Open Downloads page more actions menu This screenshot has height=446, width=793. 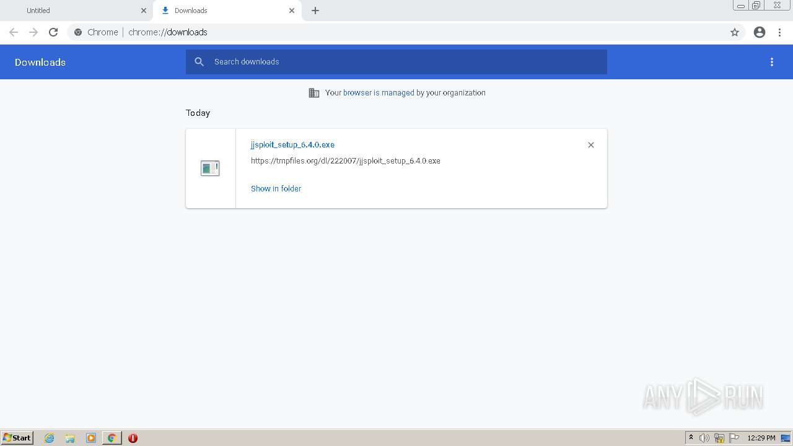pyautogui.click(x=772, y=62)
